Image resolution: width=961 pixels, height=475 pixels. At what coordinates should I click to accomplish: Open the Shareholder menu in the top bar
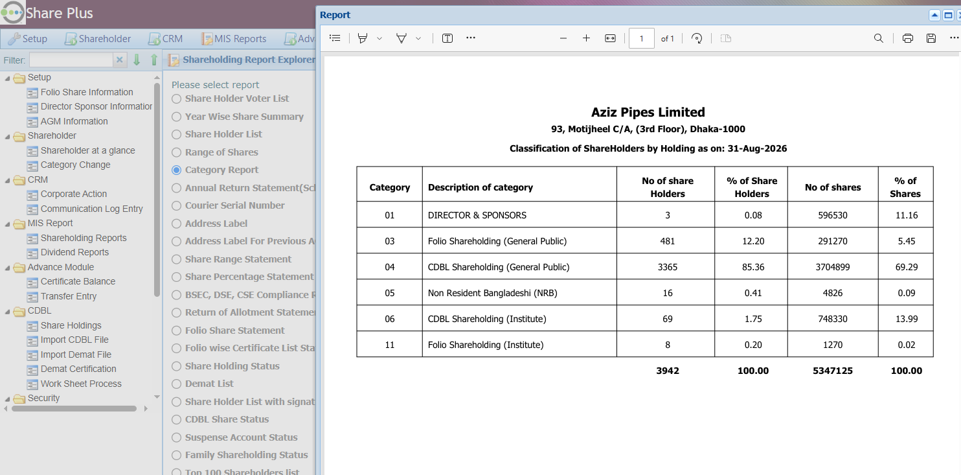tap(97, 39)
